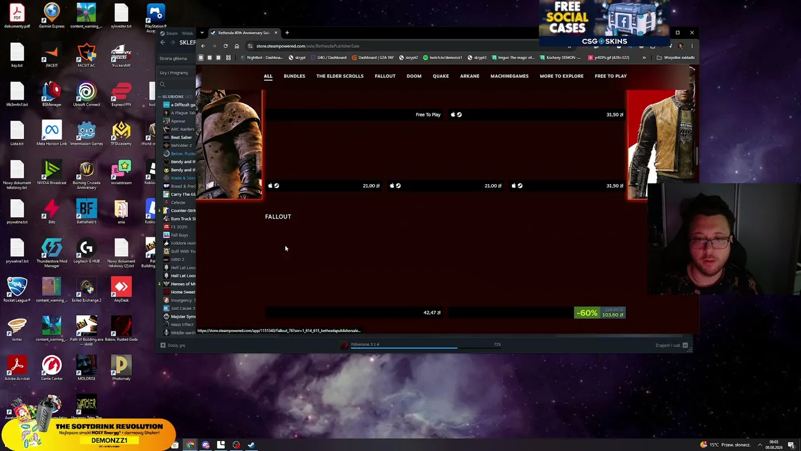Open the Steam icon in the taskbar
The width and height of the screenshot is (801, 451).
coord(251,445)
